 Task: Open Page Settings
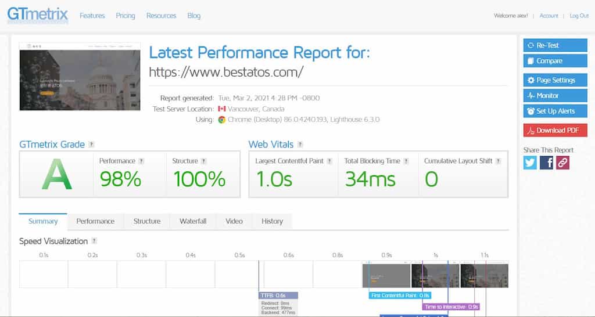tap(555, 80)
